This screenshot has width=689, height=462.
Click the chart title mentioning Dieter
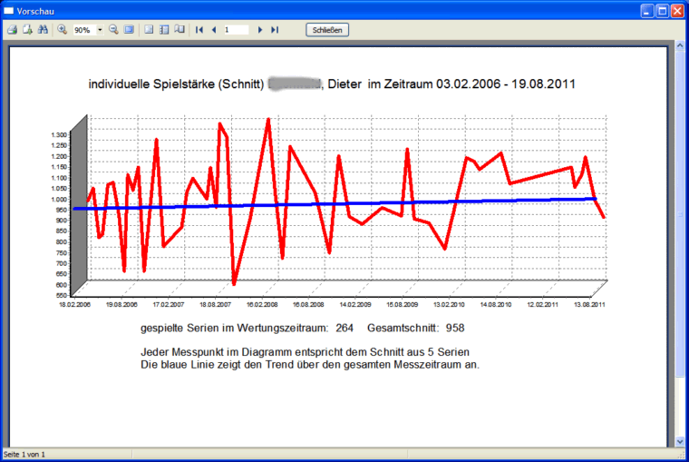pyautogui.click(x=332, y=84)
